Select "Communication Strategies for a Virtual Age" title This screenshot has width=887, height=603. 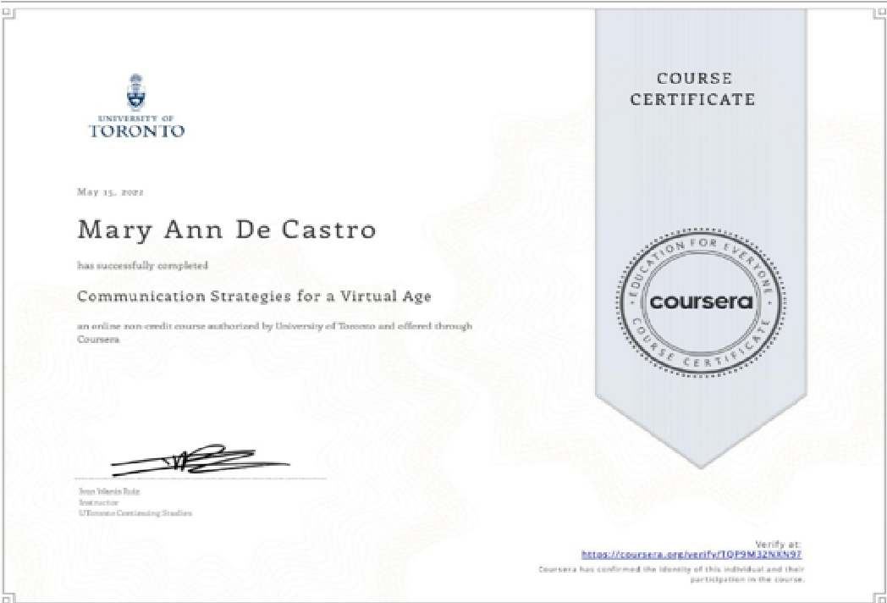coord(254,296)
